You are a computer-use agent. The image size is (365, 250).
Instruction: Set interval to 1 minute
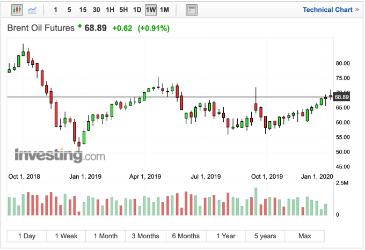coord(55,10)
